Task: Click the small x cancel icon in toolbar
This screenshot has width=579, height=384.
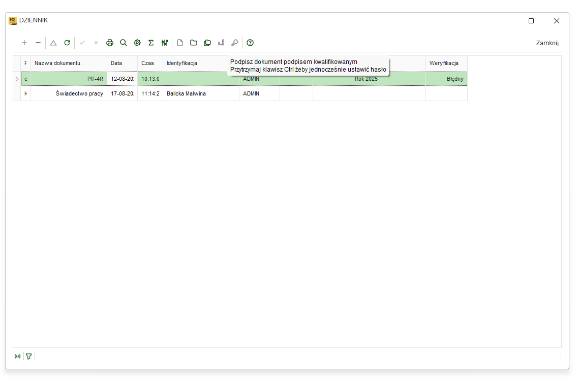Action: point(96,43)
